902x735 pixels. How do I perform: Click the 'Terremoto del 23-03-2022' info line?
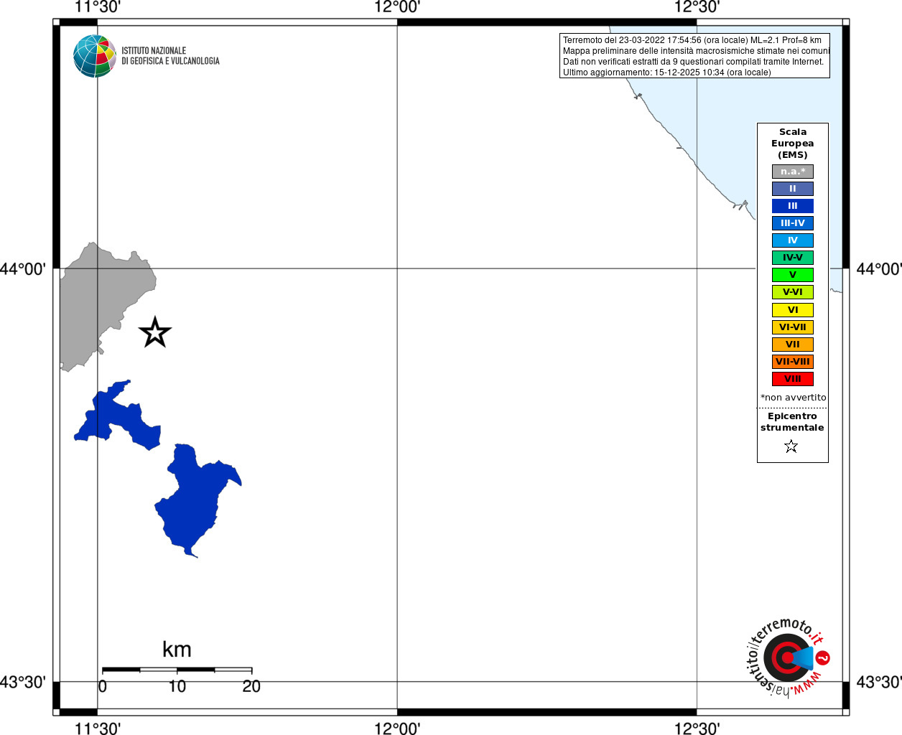pyautogui.click(x=692, y=40)
